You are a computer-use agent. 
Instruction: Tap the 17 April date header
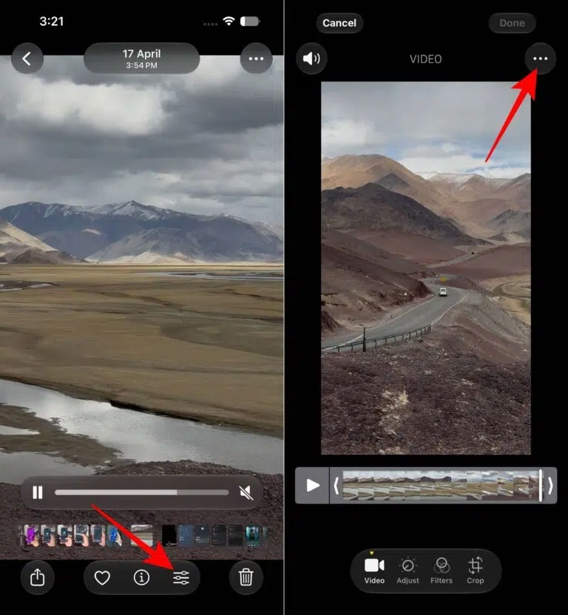pos(141,58)
